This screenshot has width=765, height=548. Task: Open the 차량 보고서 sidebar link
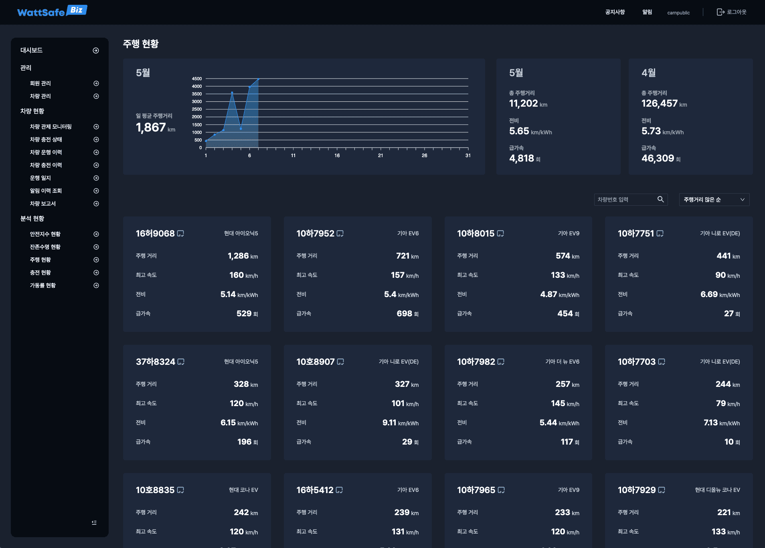[43, 204]
